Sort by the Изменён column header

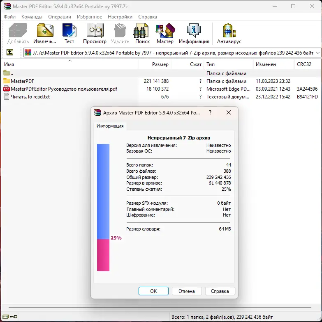tap(274, 64)
